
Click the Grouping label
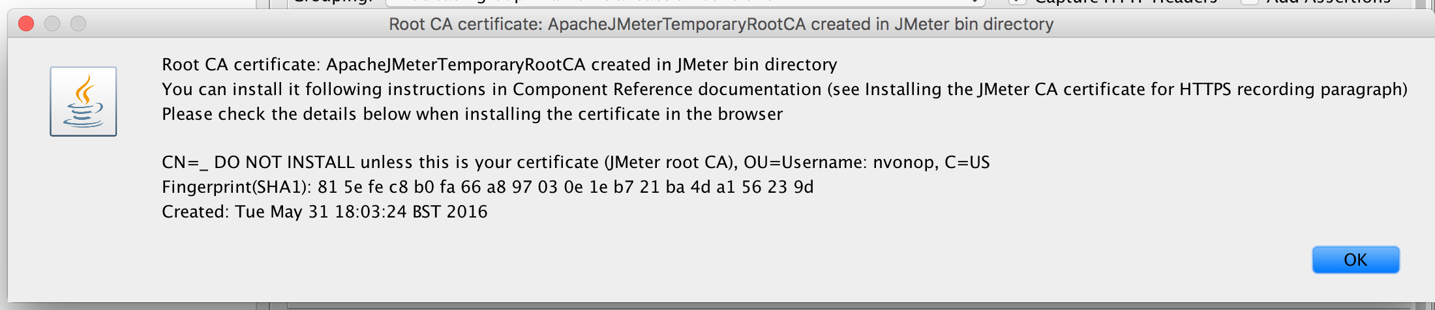(333, 2)
